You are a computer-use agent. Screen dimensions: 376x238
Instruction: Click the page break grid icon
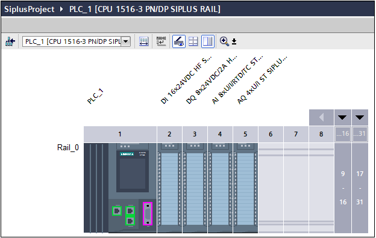point(193,41)
